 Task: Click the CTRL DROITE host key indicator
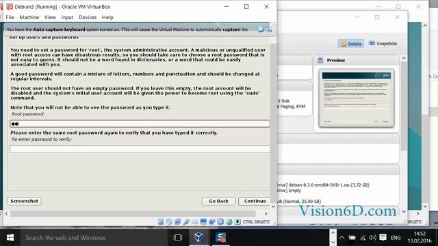256,222
